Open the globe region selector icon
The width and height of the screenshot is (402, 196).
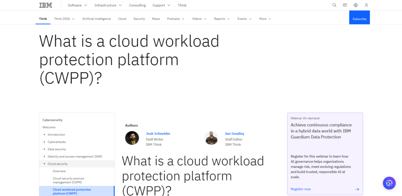point(356,5)
